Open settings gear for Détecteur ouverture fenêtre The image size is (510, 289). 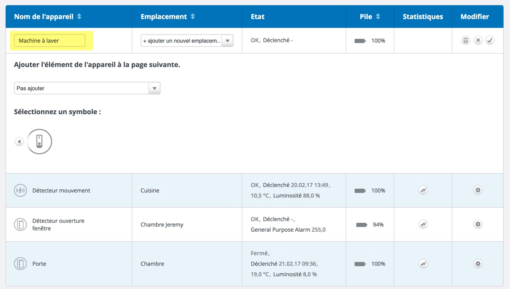477,224
